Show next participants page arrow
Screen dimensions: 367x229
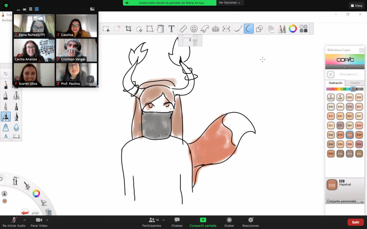click(90, 79)
